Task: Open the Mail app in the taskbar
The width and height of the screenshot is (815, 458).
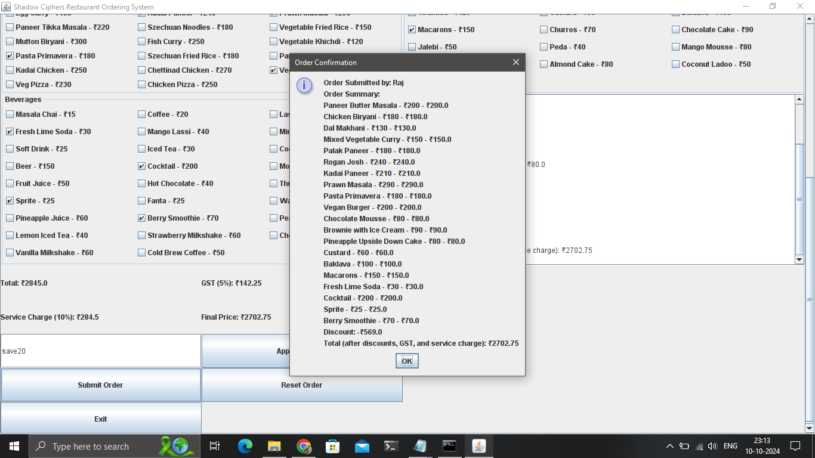Action: [x=362, y=446]
